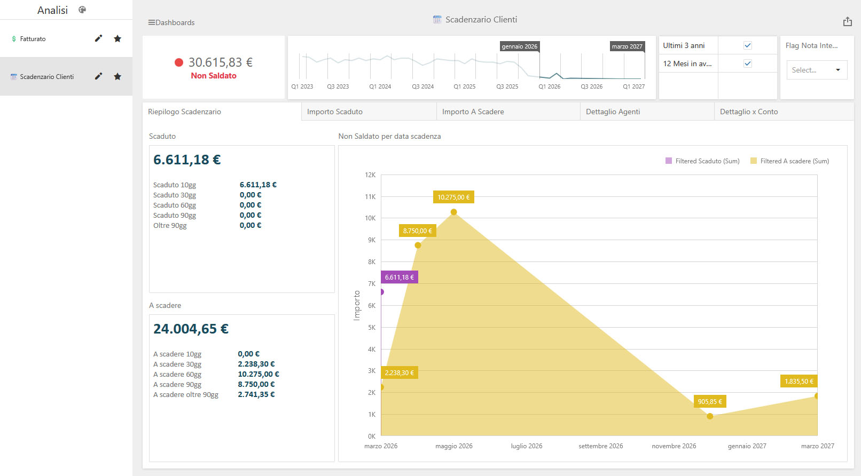The width and height of the screenshot is (861, 476).
Task: Click the Scaduto total 6.611,18 € heading
Action: tap(187, 160)
